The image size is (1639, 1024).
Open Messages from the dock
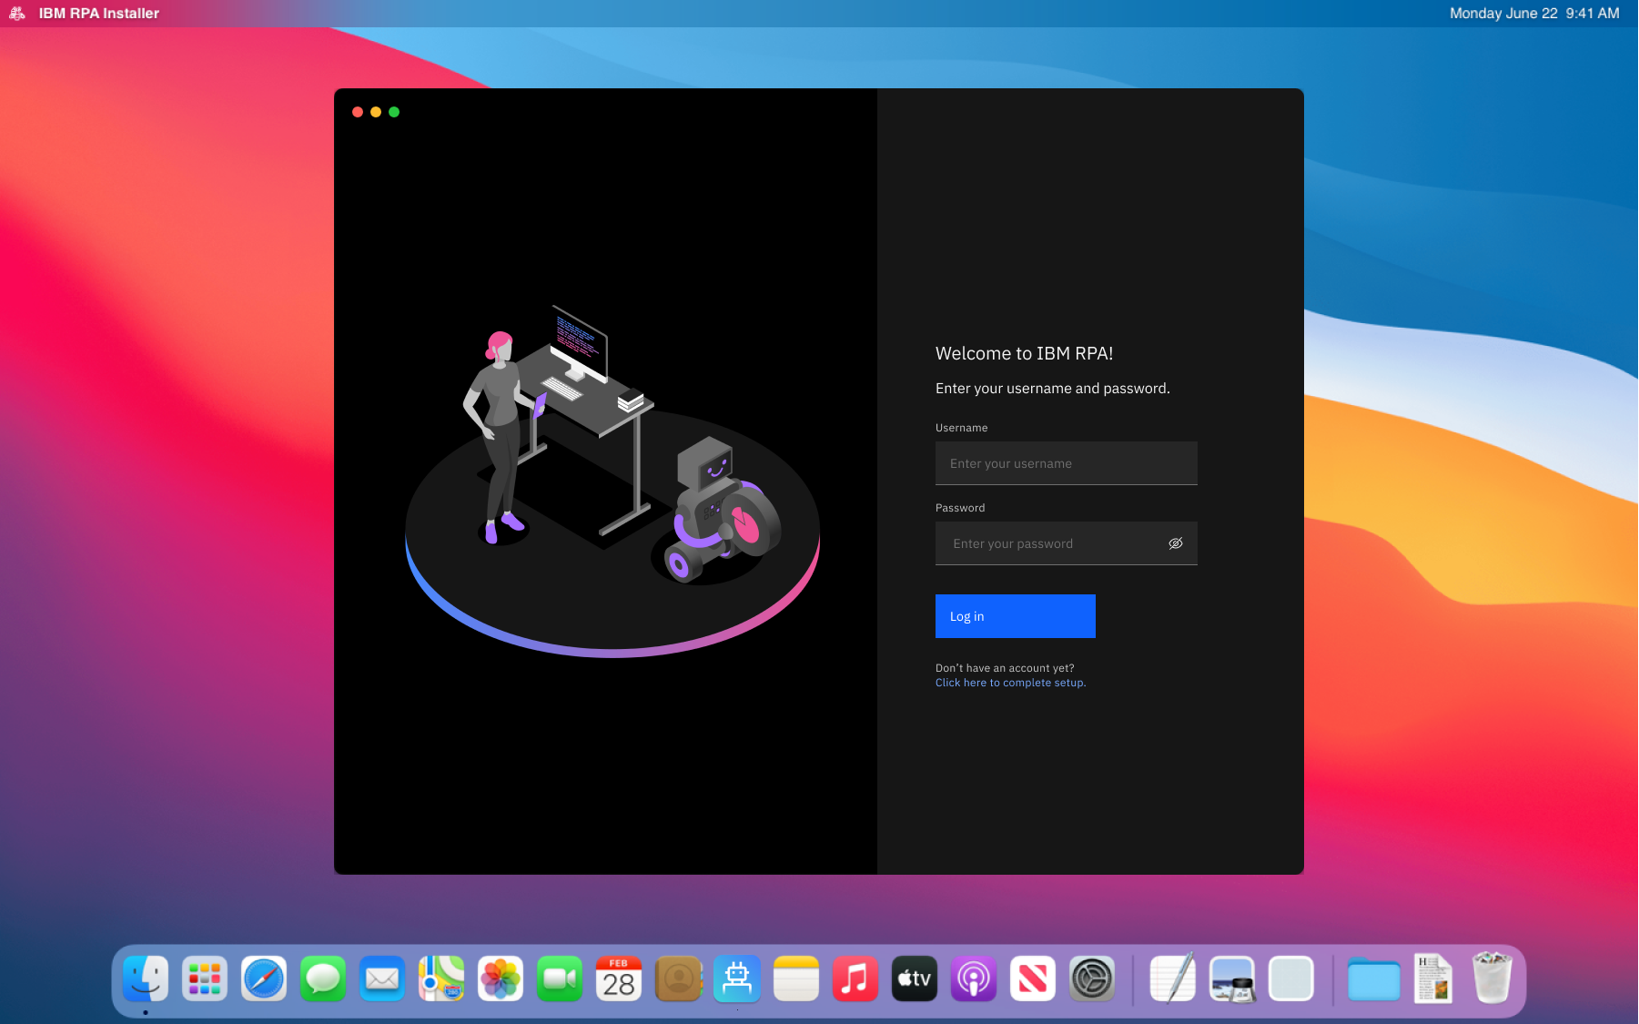(x=323, y=979)
